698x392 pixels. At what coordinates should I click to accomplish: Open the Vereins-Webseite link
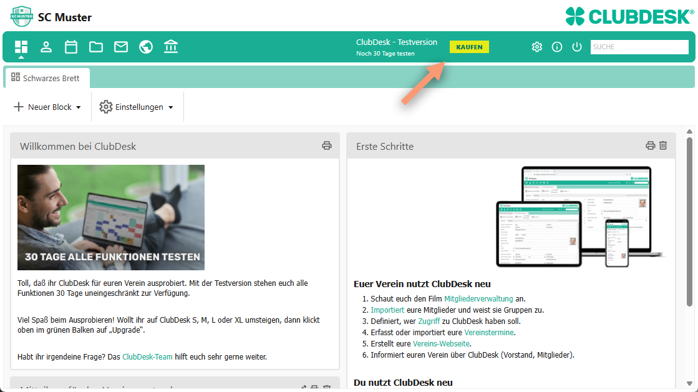click(441, 343)
